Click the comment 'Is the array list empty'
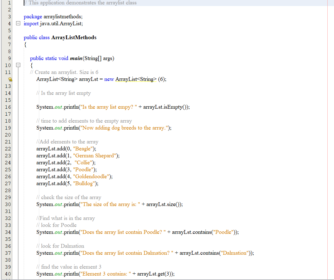 65,93
